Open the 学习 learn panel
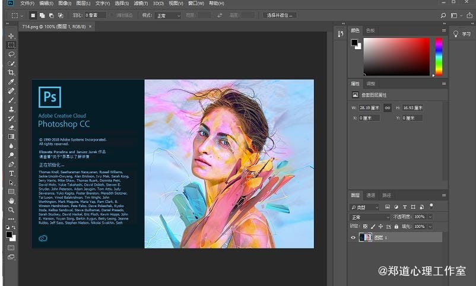The image size is (476, 286). pyautogui.click(x=462, y=34)
